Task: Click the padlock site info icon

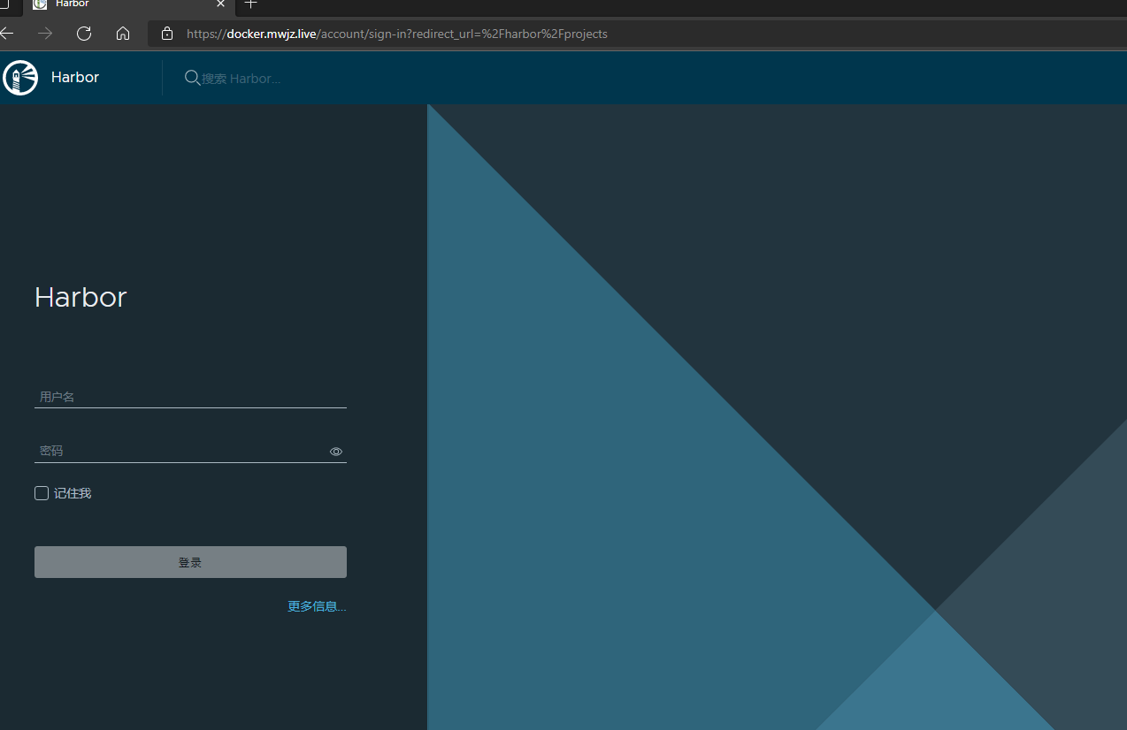Action: point(167,34)
